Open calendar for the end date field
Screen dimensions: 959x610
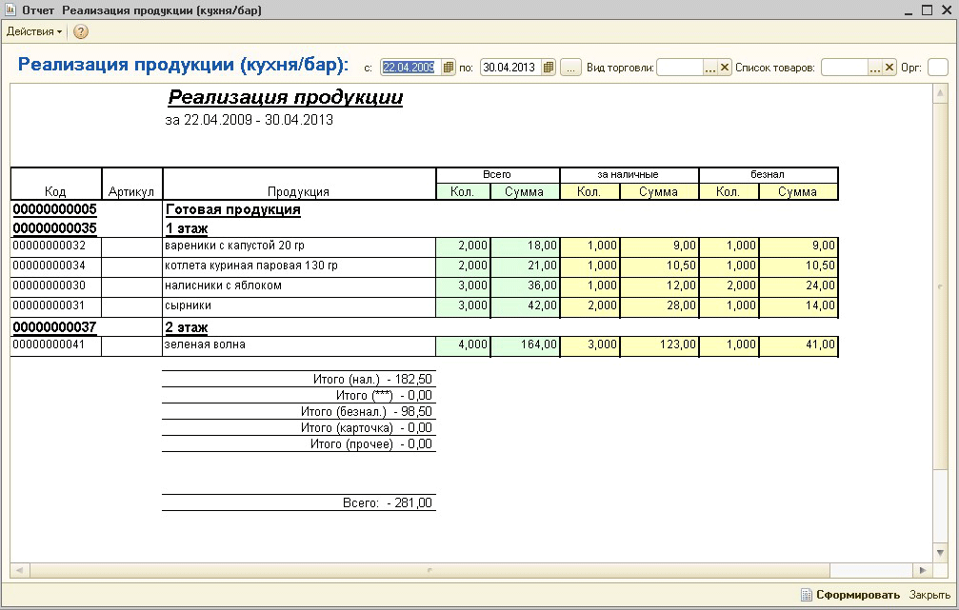click(x=549, y=68)
